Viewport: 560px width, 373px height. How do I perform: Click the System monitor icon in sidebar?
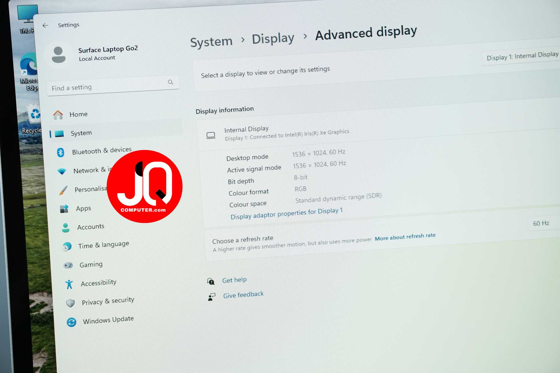tap(59, 134)
